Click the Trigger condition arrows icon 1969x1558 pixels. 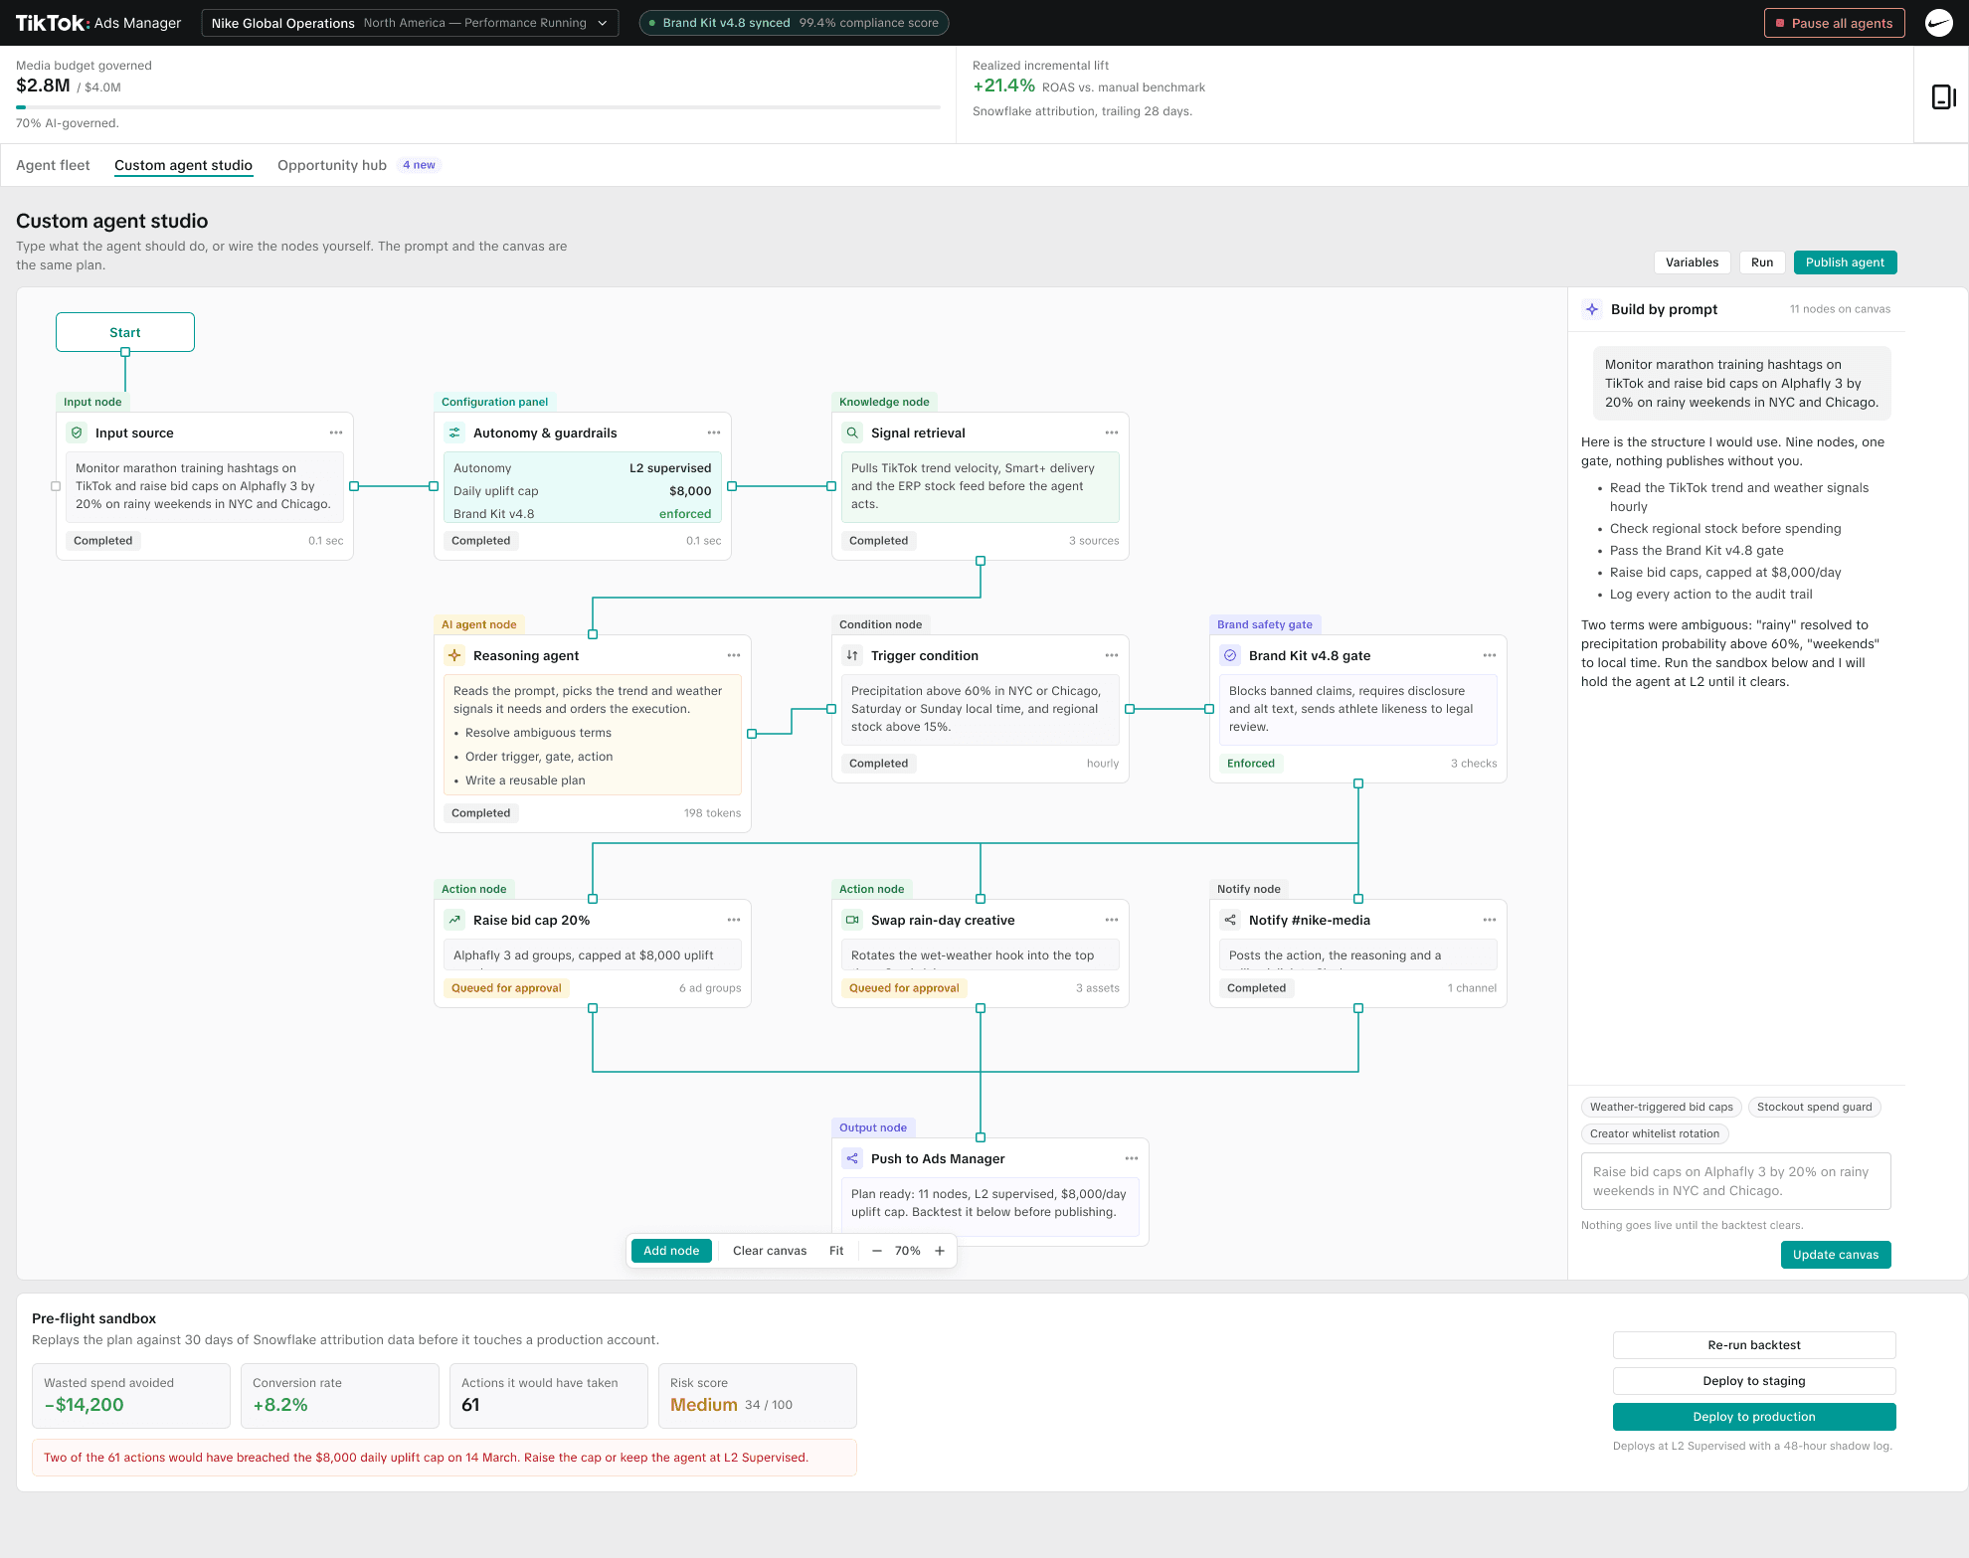click(x=852, y=655)
